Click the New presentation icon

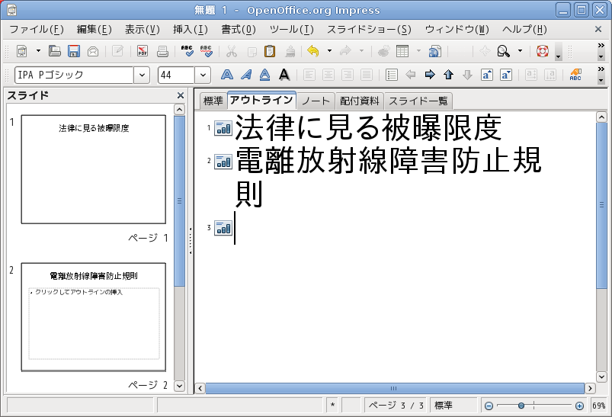coord(22,51)
